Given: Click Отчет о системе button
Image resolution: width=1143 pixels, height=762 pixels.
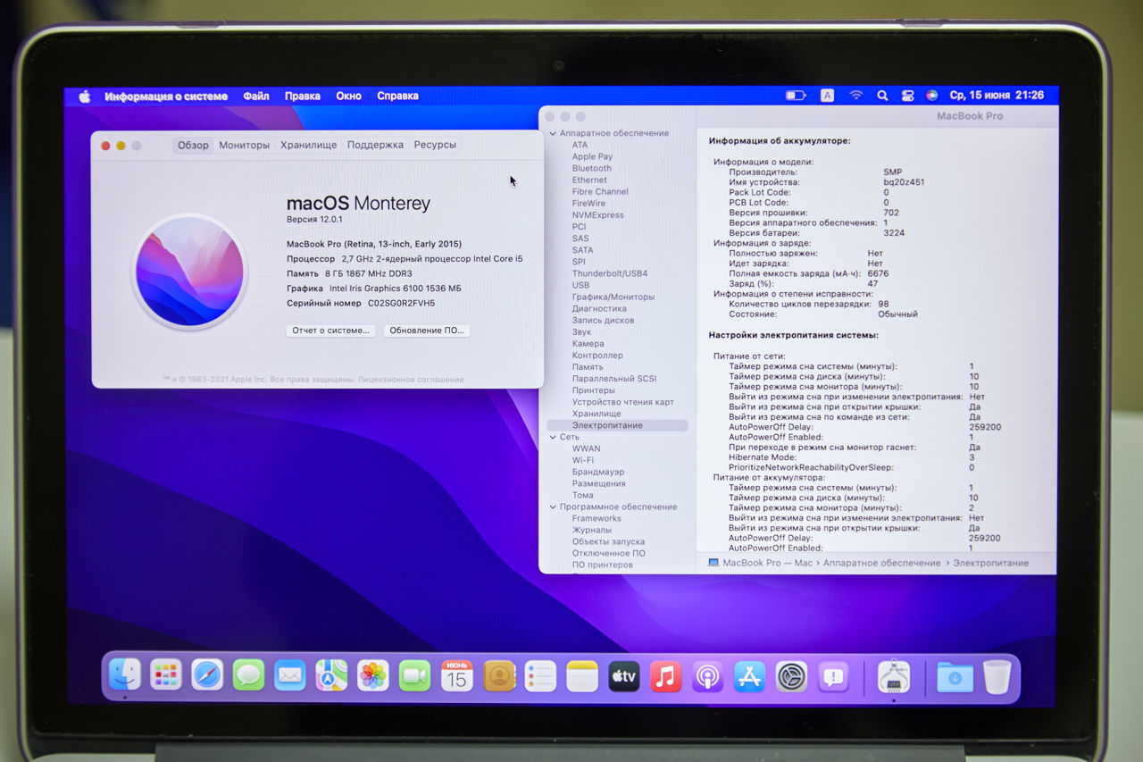Looking at the screenshot, I should click(x=330, y=330).
